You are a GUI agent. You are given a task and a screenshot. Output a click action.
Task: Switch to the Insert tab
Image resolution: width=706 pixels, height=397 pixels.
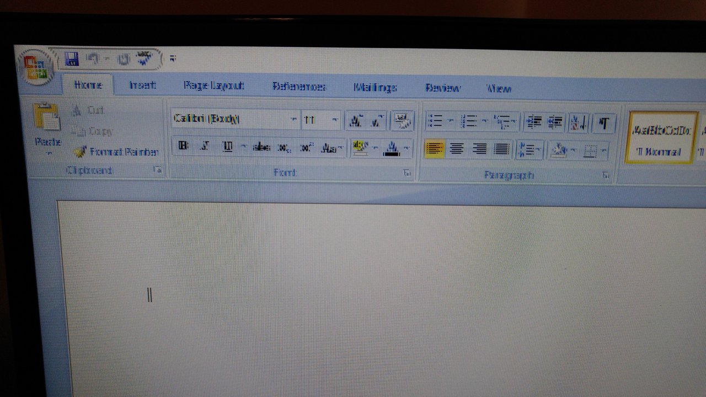(x=142, y=85)
